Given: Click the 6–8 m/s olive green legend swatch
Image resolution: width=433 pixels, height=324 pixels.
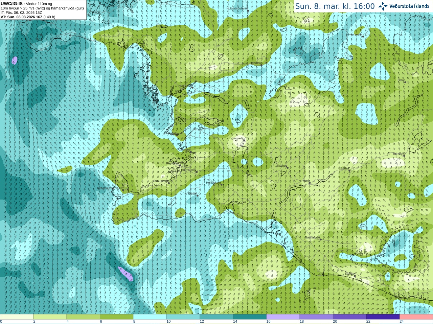Looking at the screenshot, I should (116, 317).
